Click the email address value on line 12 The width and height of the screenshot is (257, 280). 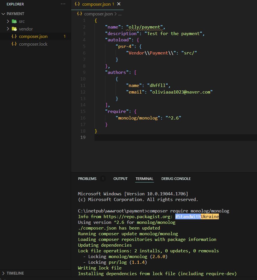tap(181, 92)
